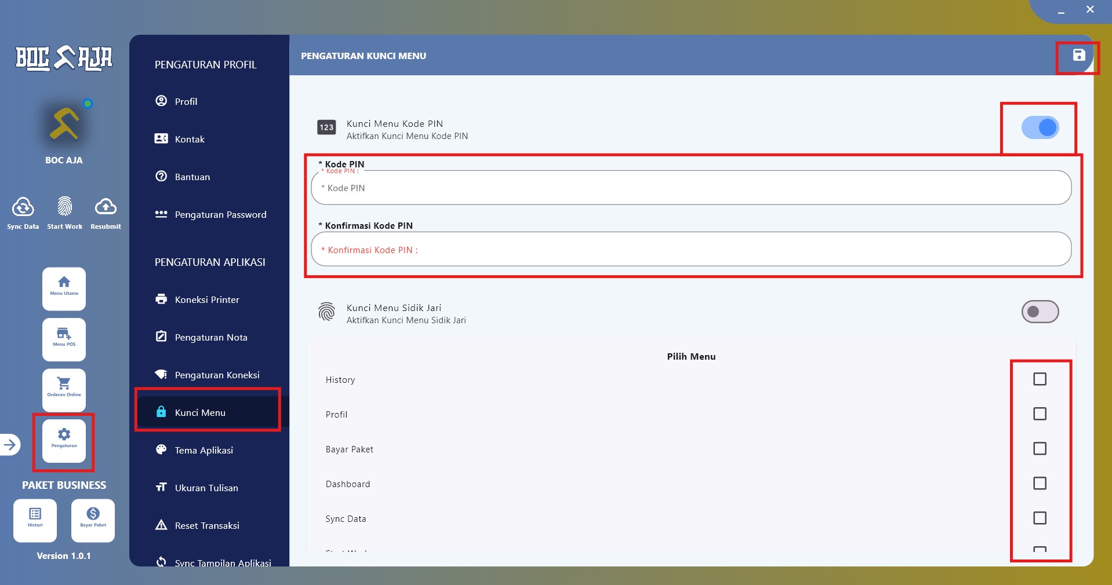The image size is (1112, 585).
Task: Click the Version 1.0.1 label
Action: pyautogui.click(x=64, y=555)
